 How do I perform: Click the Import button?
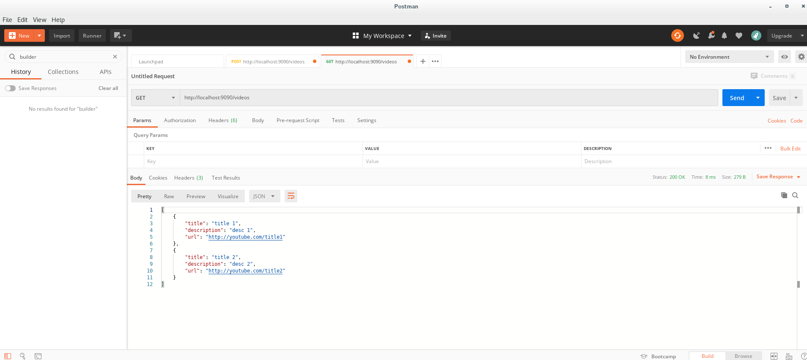pos(62,35)
